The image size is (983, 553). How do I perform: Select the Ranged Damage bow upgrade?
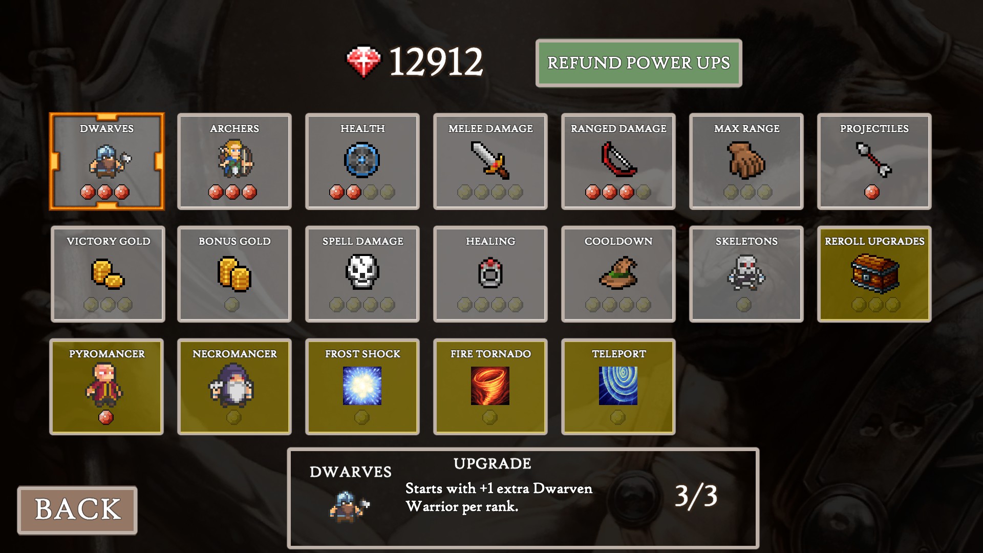click(x=618, y=161)
